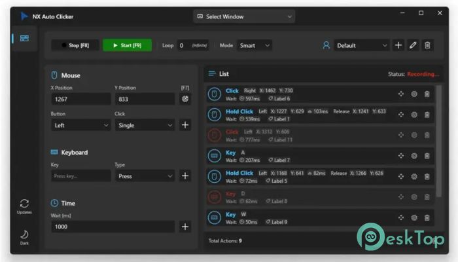Viewport: 458px width, 262px height.
Task: Delete the Label 5 Hold Click action
Action: pyautogui.click(x=427, y=177)
